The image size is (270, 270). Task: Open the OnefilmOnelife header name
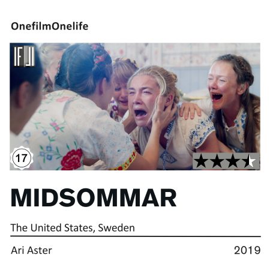[49, 26]
